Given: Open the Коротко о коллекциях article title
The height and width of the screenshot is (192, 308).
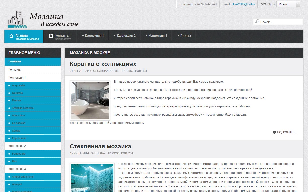Looking at the screenshot, I should (x=103, y=64).
